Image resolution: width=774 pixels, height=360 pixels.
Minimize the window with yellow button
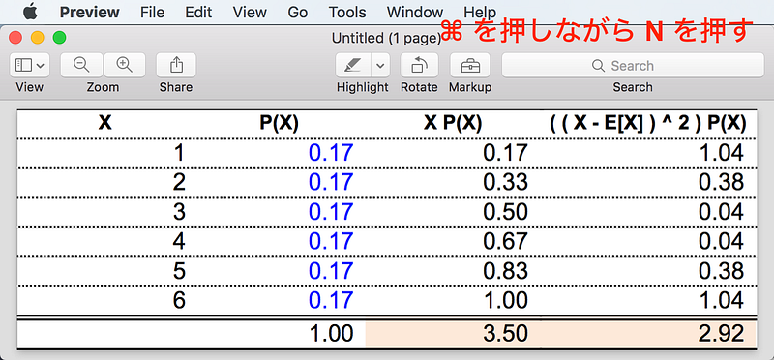coord(38,38)
